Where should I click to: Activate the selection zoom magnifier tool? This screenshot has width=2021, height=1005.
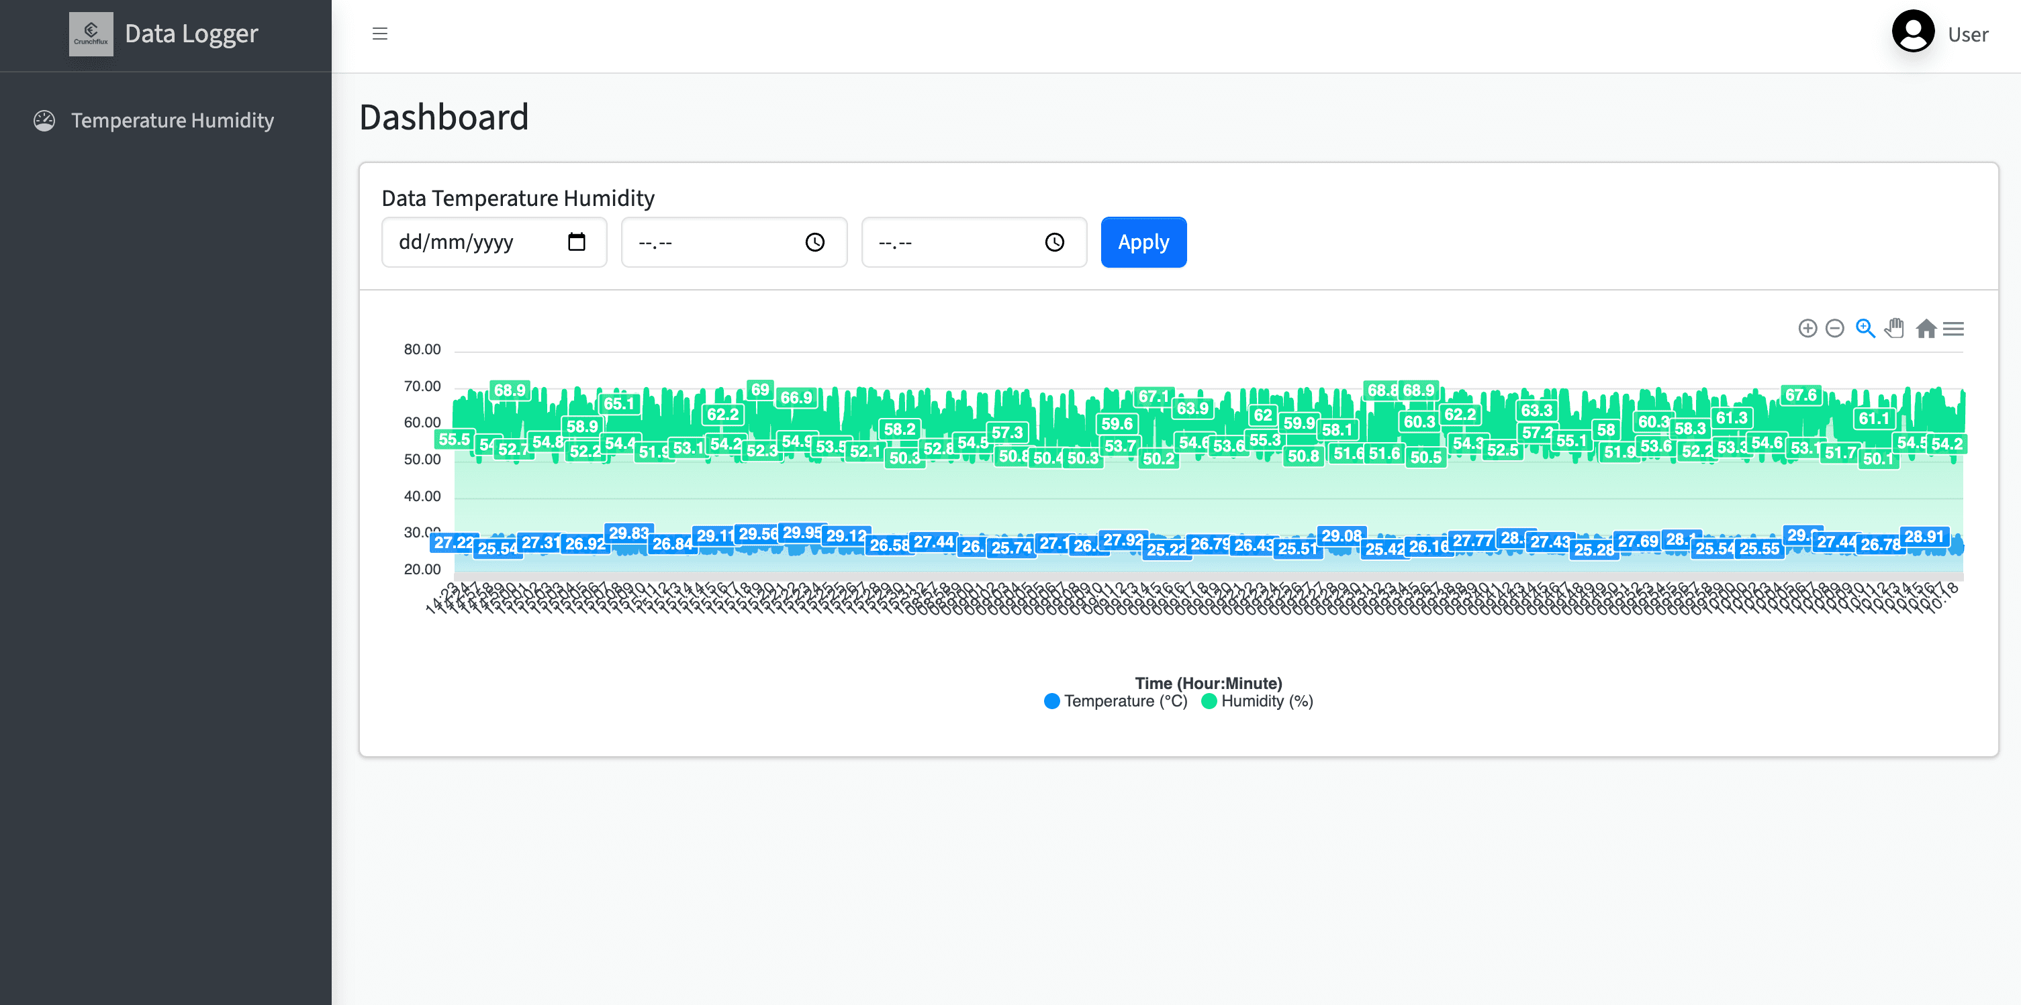(x=1864, y=329)
